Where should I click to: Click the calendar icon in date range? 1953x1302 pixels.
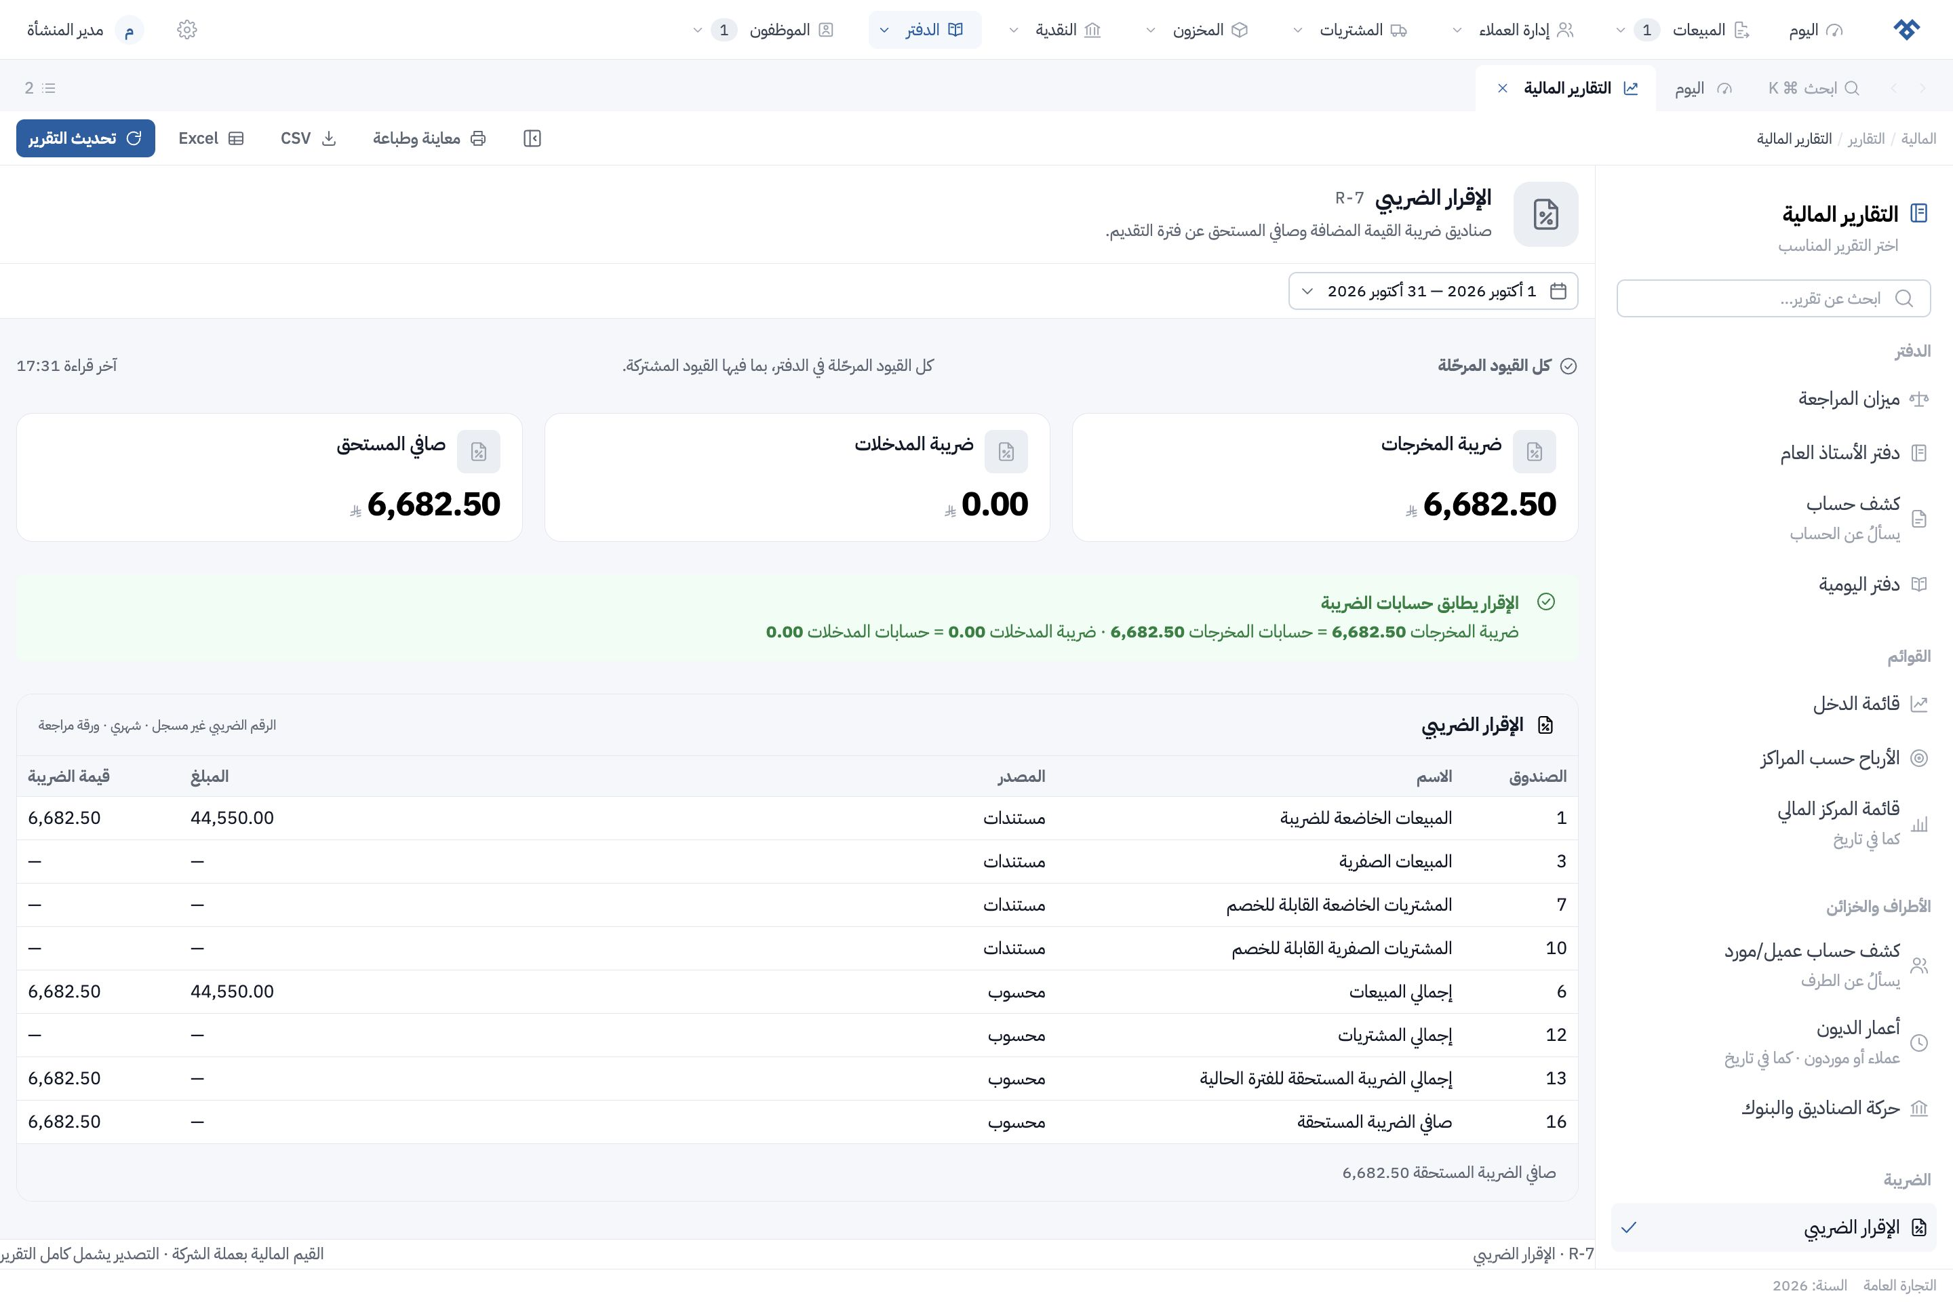1558,292
